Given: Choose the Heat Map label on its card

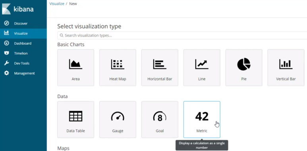Looking at the screenshot, I should (118, 79).
